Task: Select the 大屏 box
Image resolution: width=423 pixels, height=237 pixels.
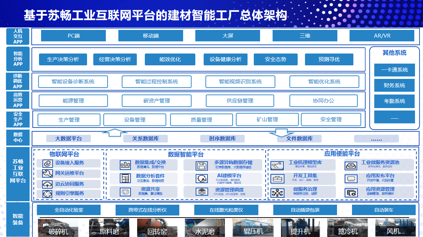Action: [x=228, y=36]
